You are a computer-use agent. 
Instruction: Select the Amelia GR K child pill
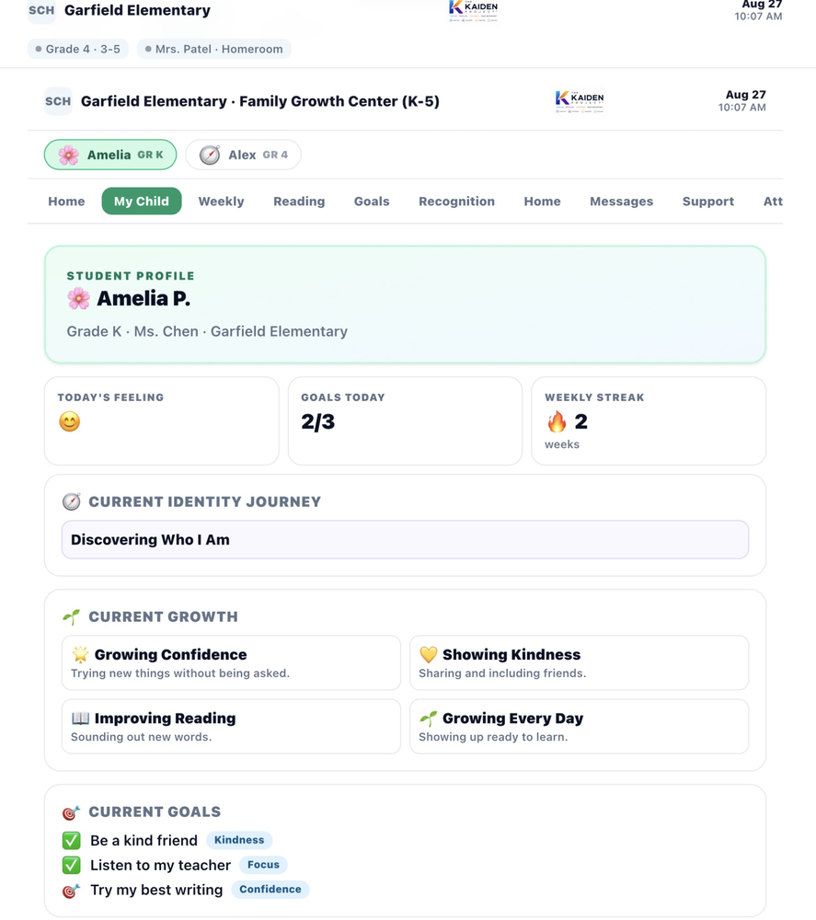pyautogui.click(x=110, y=155)
